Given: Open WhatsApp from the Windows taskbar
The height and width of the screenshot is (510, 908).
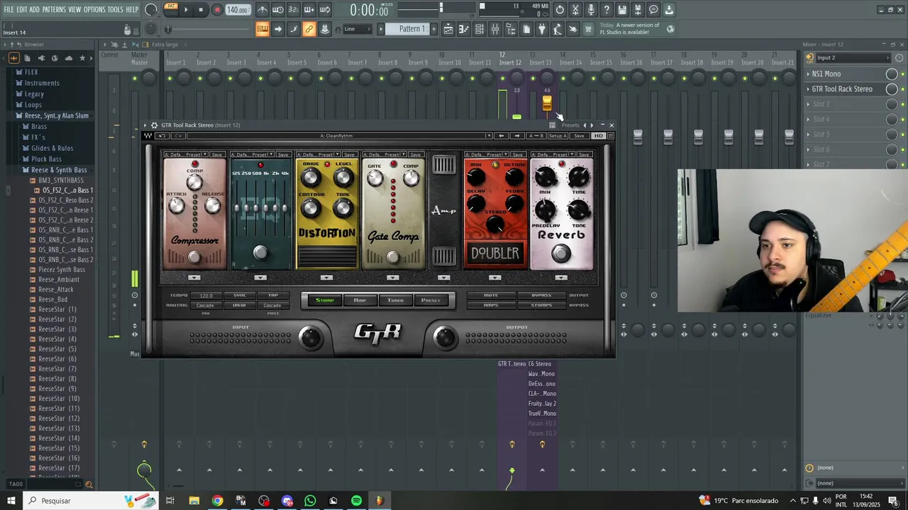Looking at the screenshot, I should [310, 501].
